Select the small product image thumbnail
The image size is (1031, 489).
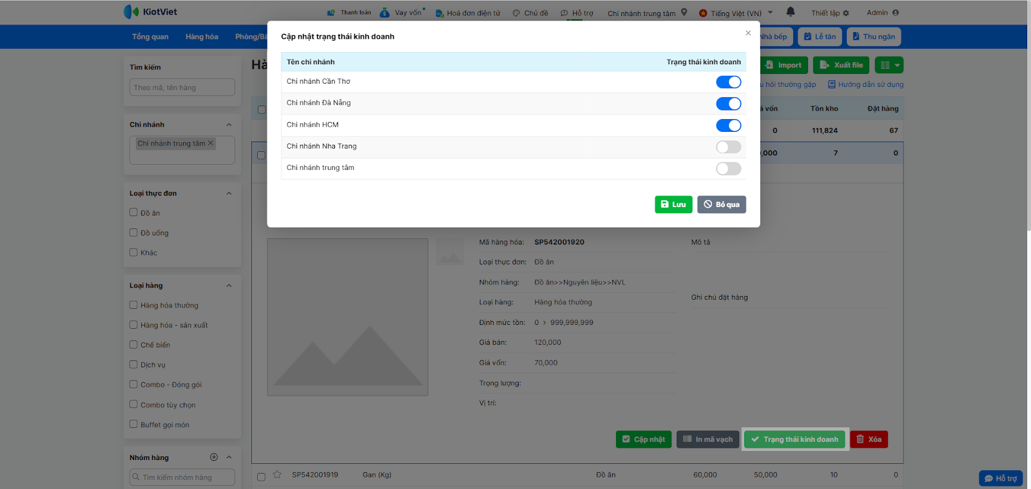tap(450, 252)
